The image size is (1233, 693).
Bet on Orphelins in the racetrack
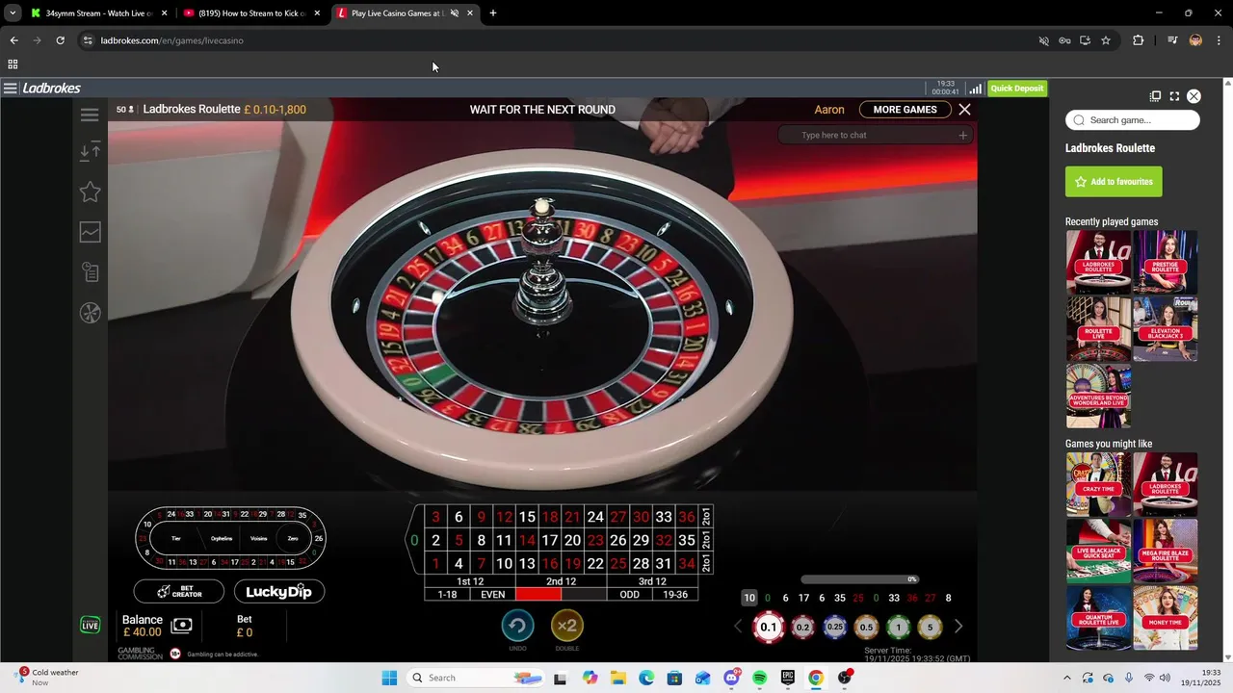[x=222, y=538]
